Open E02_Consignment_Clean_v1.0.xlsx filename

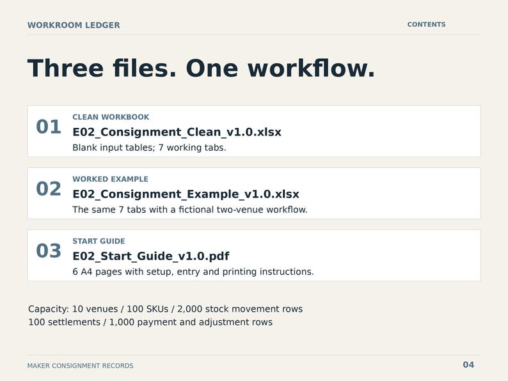(x=177, y=132)
